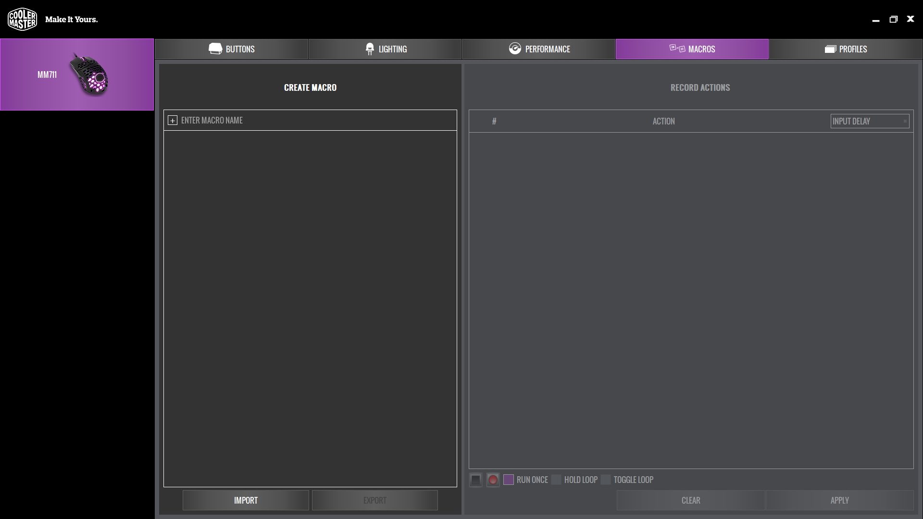Enable the Toggle Loop option
This screenshot has height=519, width=923.
pyautogui.click(x=606, y=480)
